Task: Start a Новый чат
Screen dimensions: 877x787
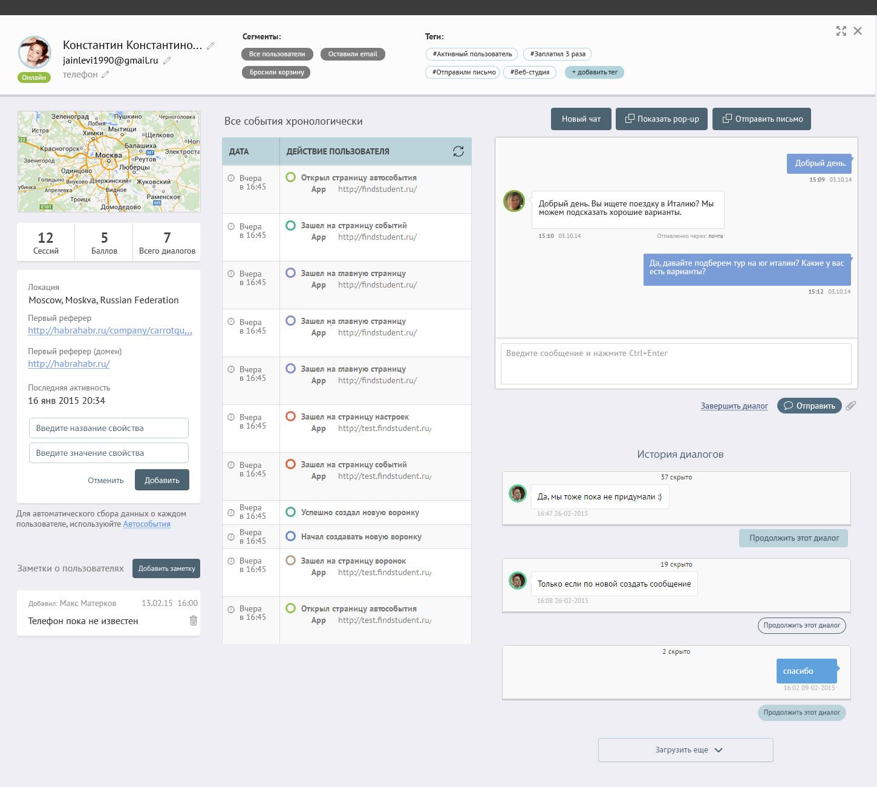Action: (x=581, y=119)
